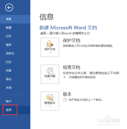Click the bullet item 文档属性和作者的姓名
Image resolution: width=127 pixels, height=129 pixels.
click(x=82, y=77)
